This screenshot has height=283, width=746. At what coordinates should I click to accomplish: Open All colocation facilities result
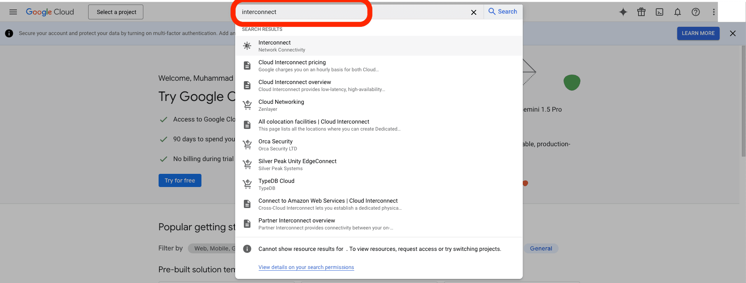pos(379,125)
